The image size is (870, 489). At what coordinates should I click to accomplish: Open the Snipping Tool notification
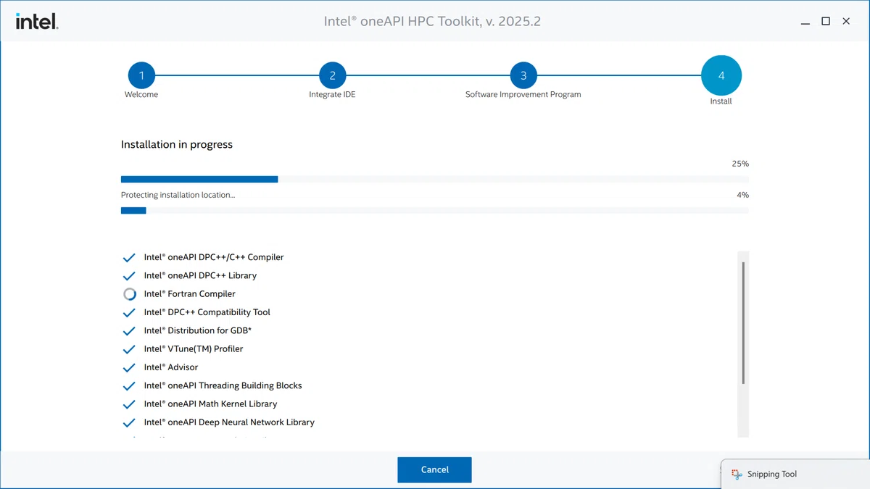tap(795, 474)
